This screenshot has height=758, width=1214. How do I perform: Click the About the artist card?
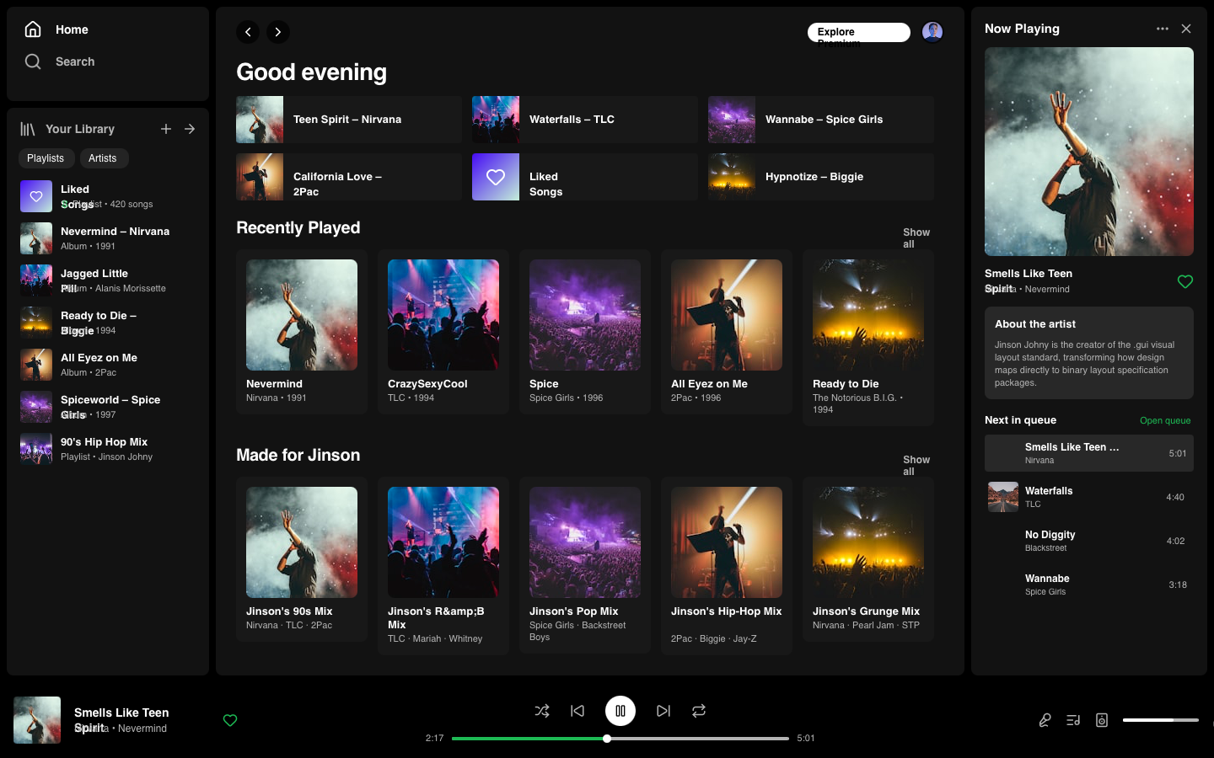1089,353
